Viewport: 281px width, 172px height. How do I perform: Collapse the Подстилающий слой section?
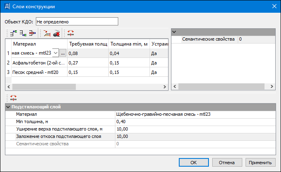(8, 107)
